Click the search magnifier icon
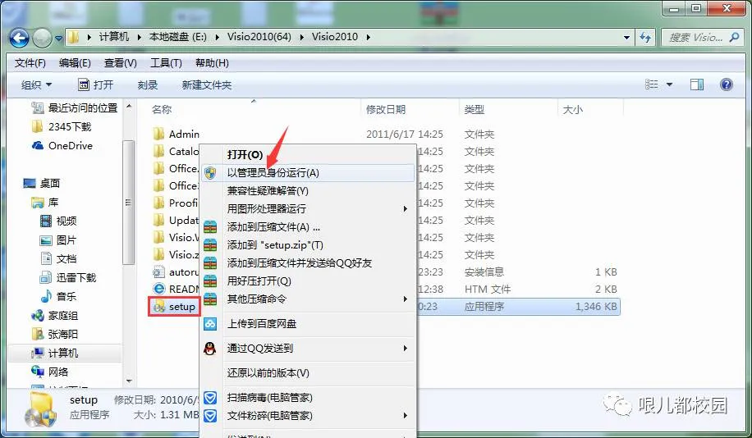 tap(734, 37)
